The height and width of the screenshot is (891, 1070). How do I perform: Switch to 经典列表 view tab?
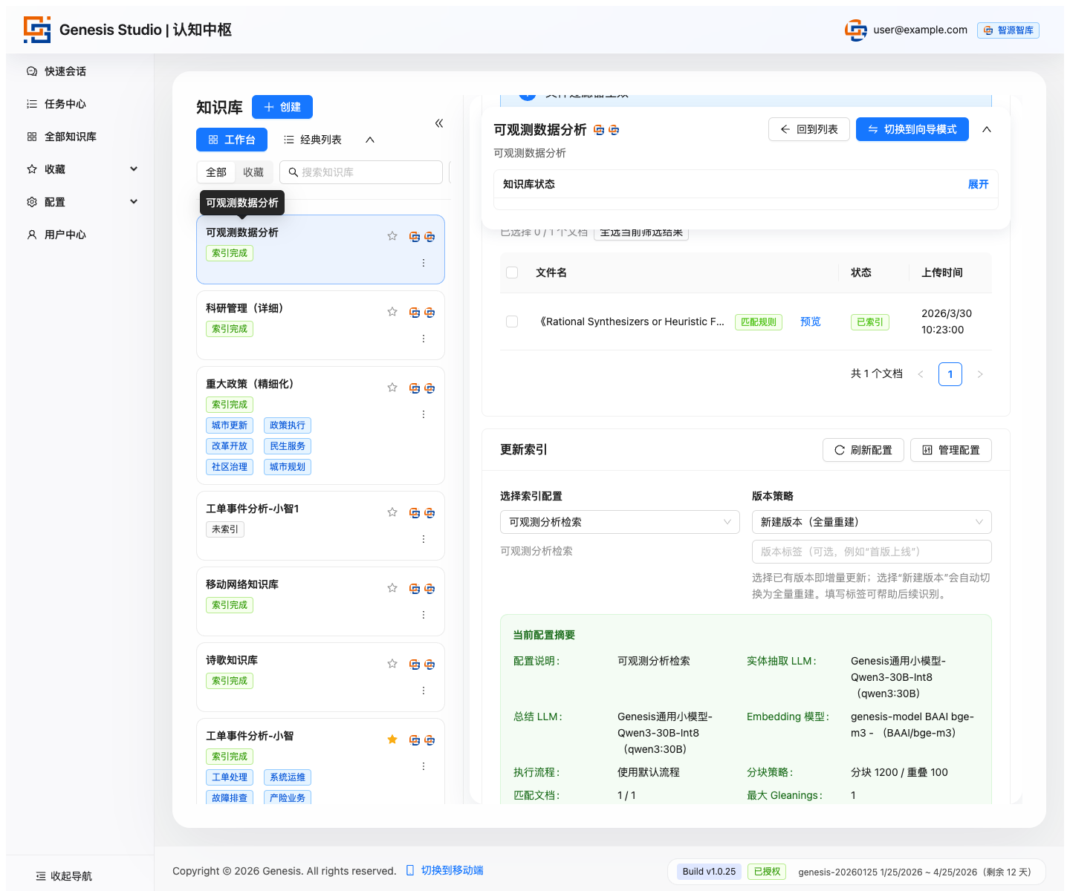[313, 140]
